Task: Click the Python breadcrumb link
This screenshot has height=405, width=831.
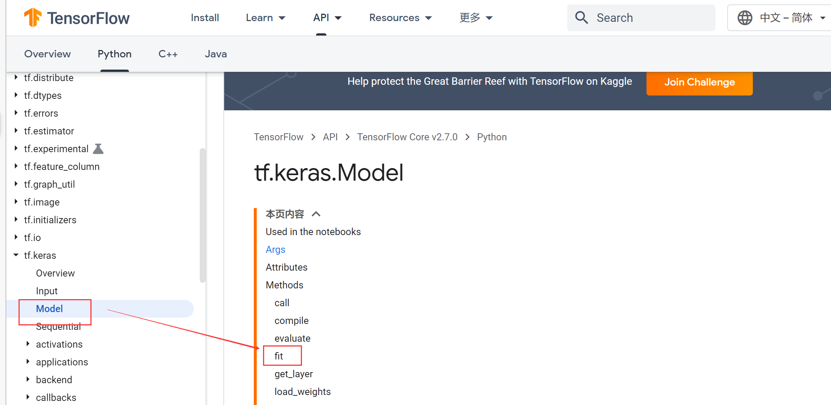Action: (x=492, y=137)
